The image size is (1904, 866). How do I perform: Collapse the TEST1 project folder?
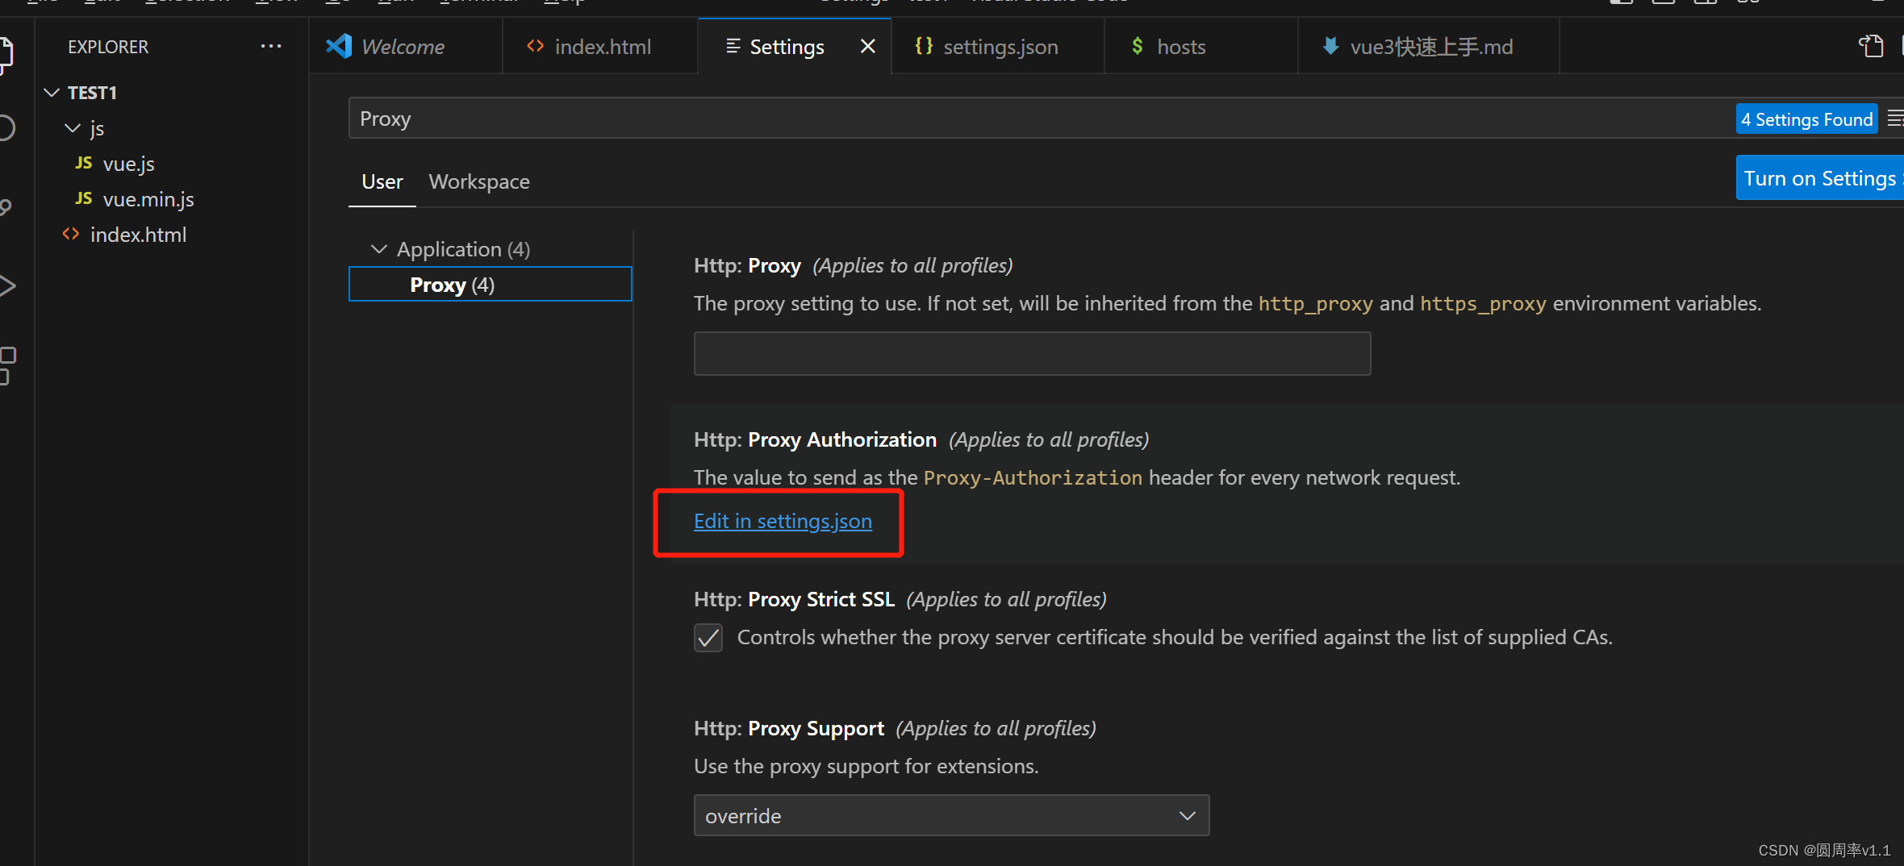(52, 92)
